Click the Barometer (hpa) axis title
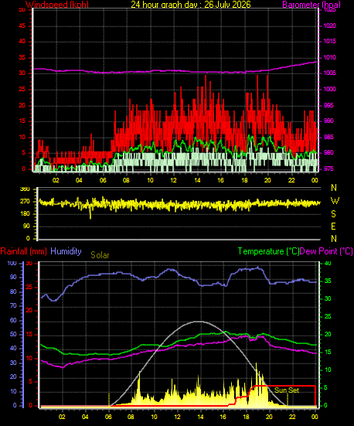 (311, 5)
